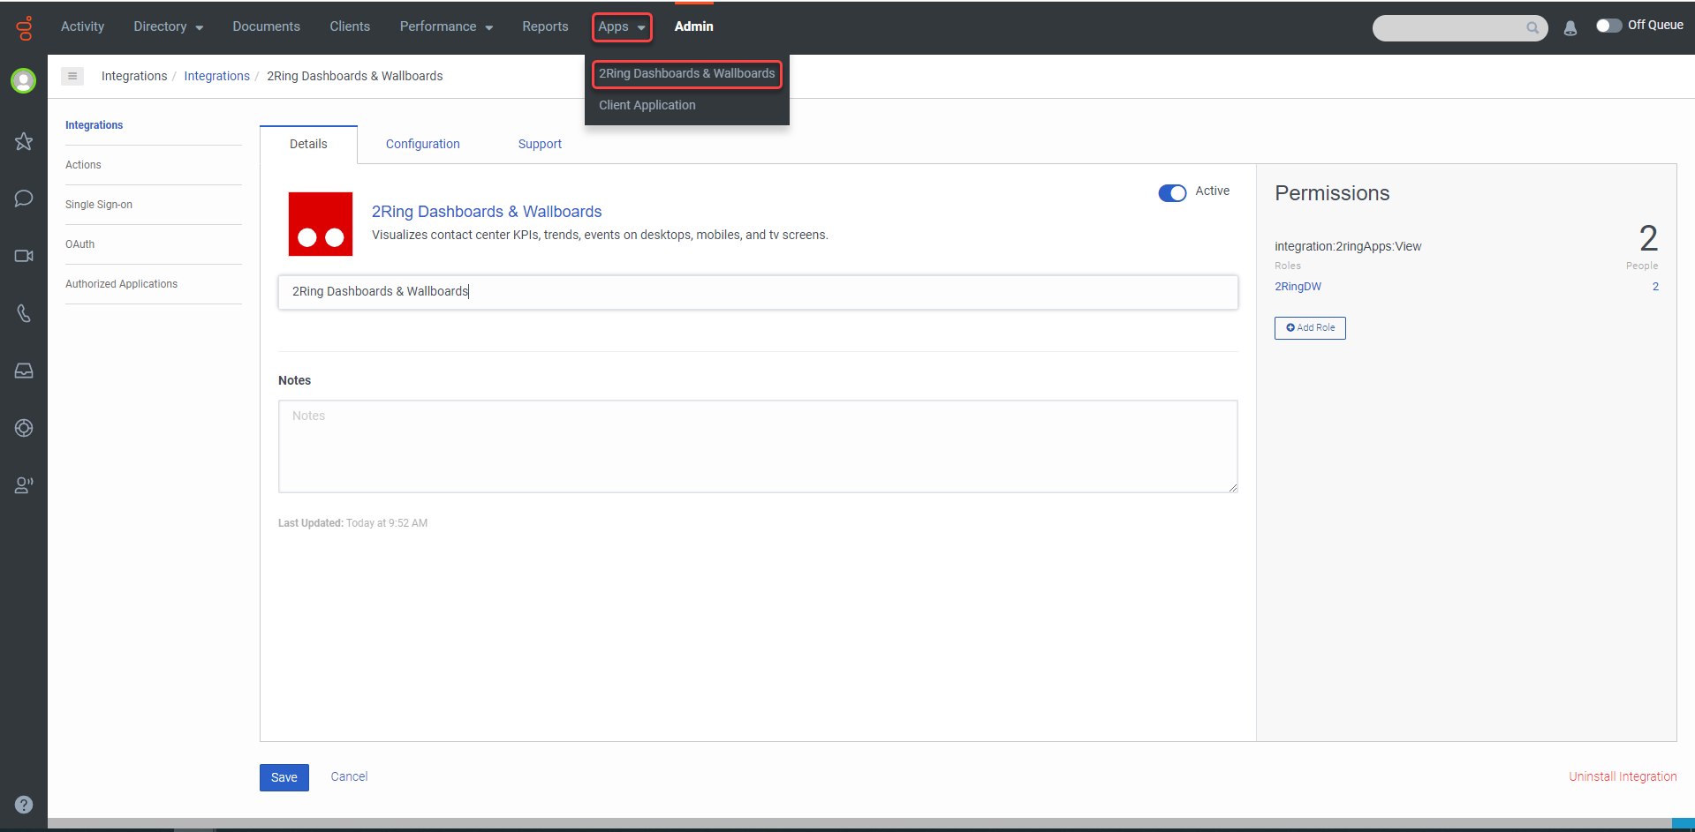
Task: Collapse the Apps dropdown menu
Action: point(622,27)
